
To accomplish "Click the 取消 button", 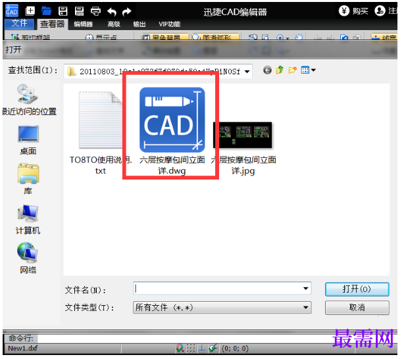I will (x=357, y=308).
